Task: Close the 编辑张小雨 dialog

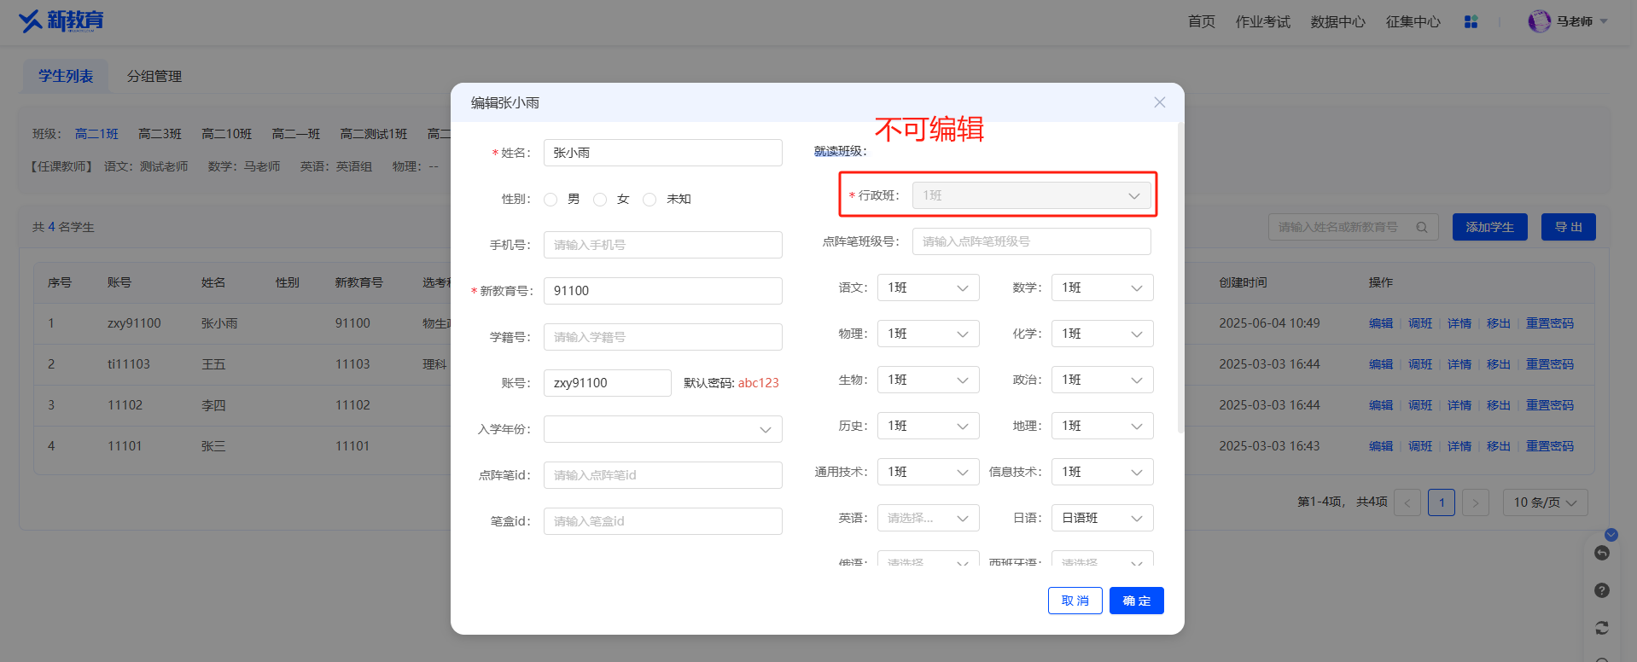Action: point(1159,102)
